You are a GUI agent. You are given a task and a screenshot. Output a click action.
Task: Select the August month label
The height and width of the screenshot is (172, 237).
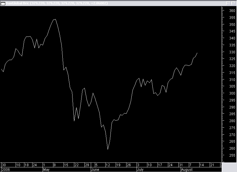187,170
